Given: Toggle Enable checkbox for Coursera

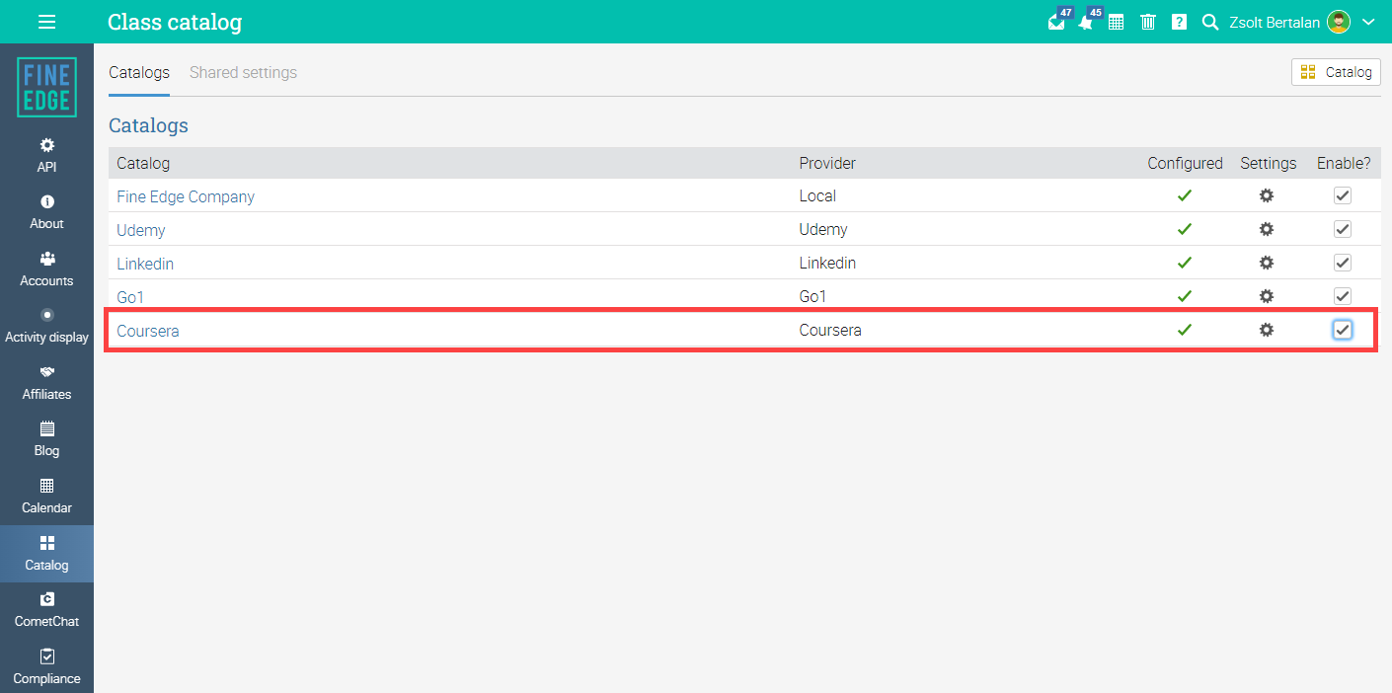Looking at the screenshot, I should (1343, 330).
